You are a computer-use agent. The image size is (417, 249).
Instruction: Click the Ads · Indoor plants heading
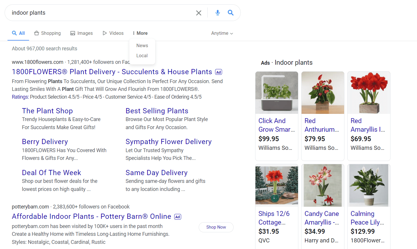287,63
